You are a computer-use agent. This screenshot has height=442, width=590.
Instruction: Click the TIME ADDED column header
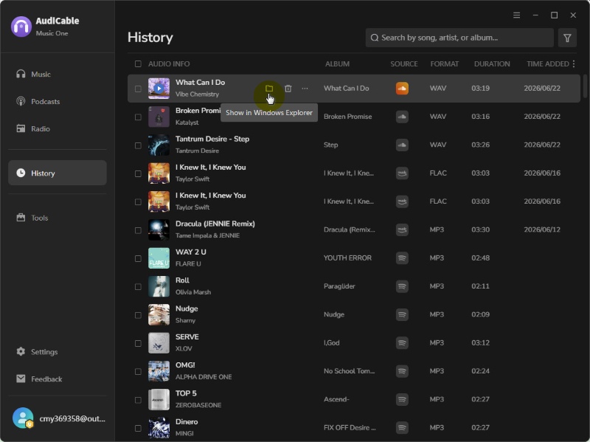point(547,64)
